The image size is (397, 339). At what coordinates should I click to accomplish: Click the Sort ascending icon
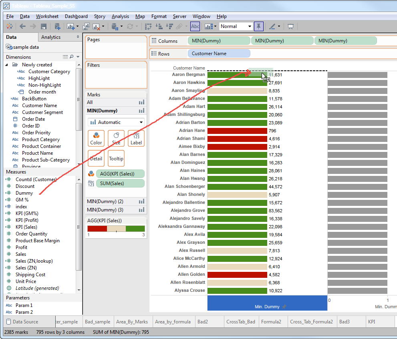pyautogui.click(x=159, y=26)
